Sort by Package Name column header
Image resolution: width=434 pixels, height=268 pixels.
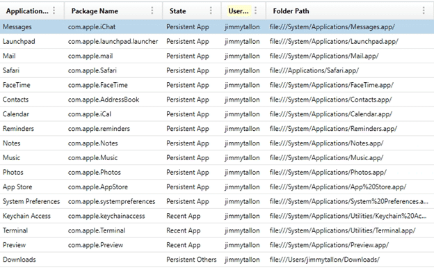point(95,11)
